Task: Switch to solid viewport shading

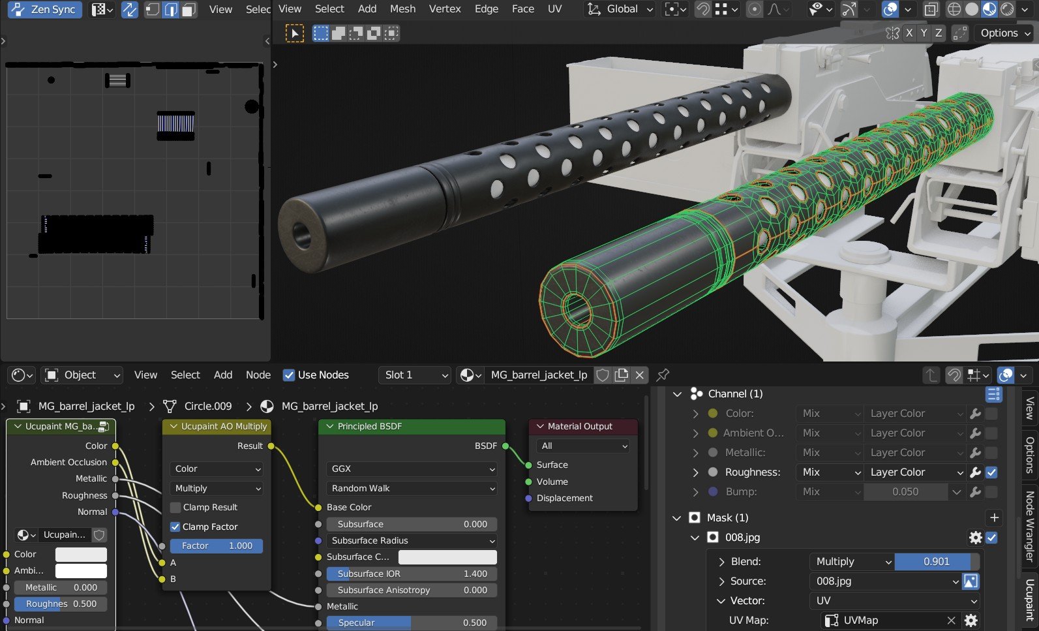Action: click(x=972, y=9)
